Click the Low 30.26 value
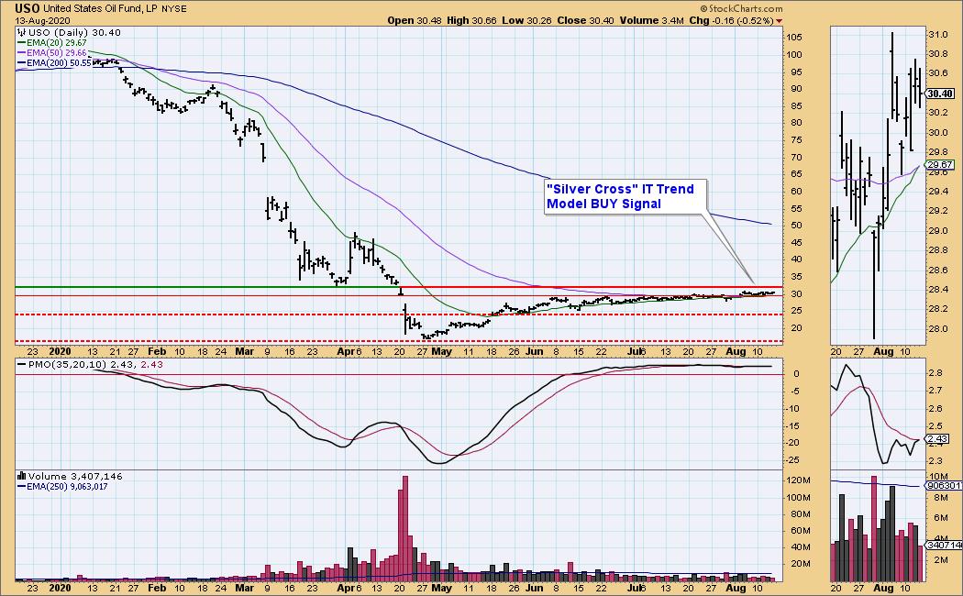 pos(526,20)
